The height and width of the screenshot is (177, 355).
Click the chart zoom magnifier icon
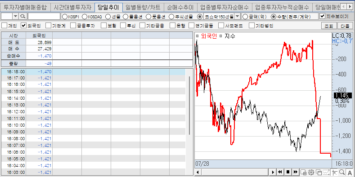point(342,172)
